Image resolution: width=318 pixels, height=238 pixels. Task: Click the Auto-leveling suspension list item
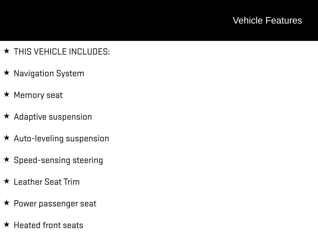[61, 139]
